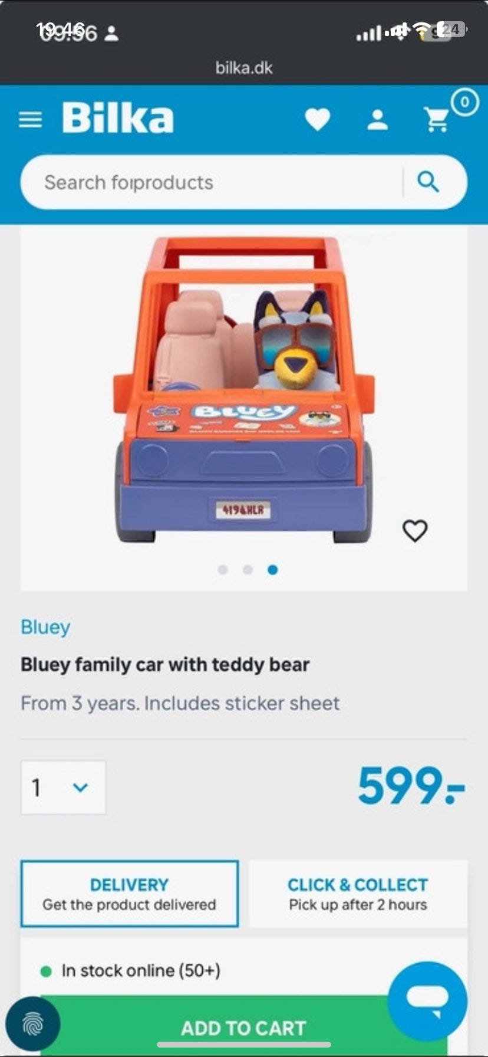Tap the fingerprint privacy icon
488x1057 pixels.
[33, 1025]
